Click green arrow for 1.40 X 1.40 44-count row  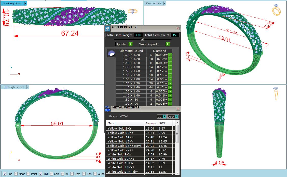pos(170,87)
